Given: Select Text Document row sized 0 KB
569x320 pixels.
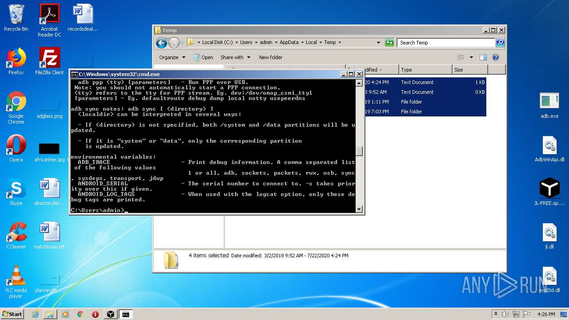Looking at the screenshot, I should click(425, 92).
